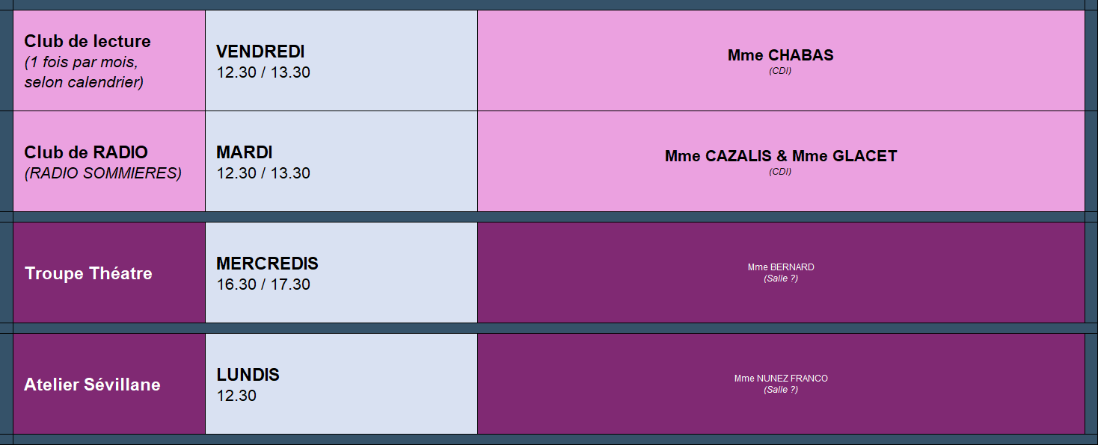The height and width of the screenshot is (445, 1098).
Task: Click 'Salle ?' under Mme BERNARD
Action: [781, 278]
